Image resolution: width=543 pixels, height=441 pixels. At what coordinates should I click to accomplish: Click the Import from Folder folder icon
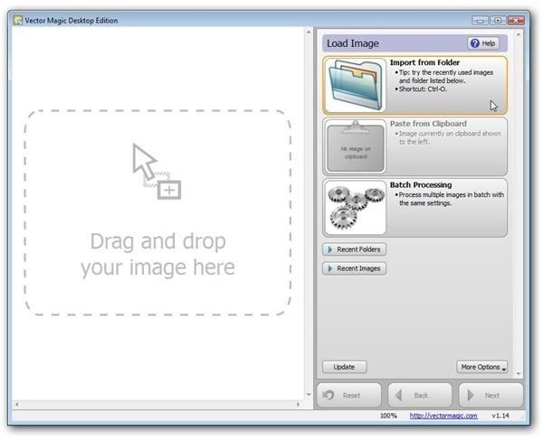tap(356, 85)
